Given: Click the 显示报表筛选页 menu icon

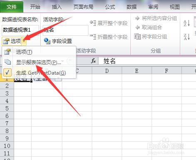Looking at the screenshot, I should click(7, 62).
